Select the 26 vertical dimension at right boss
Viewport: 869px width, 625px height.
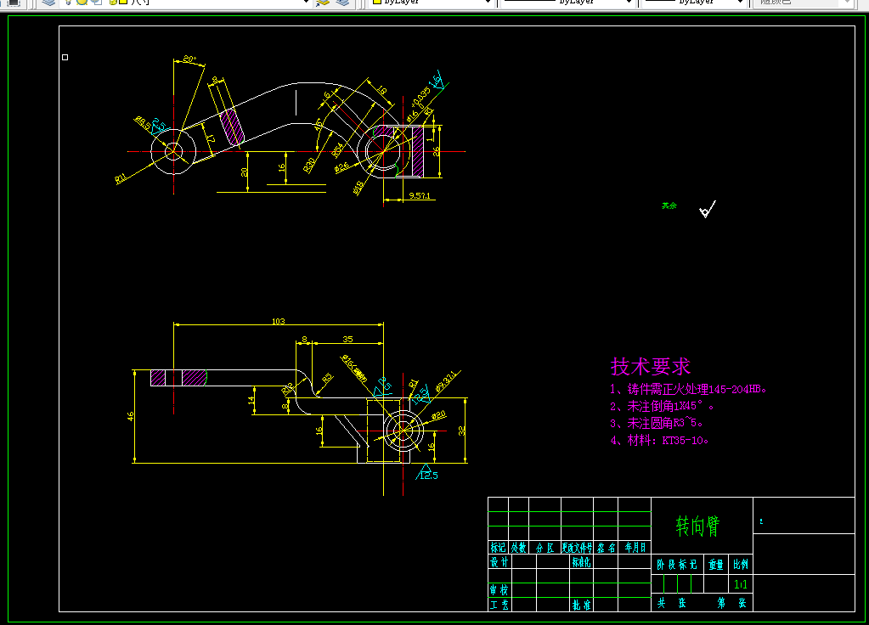(436, 150)
